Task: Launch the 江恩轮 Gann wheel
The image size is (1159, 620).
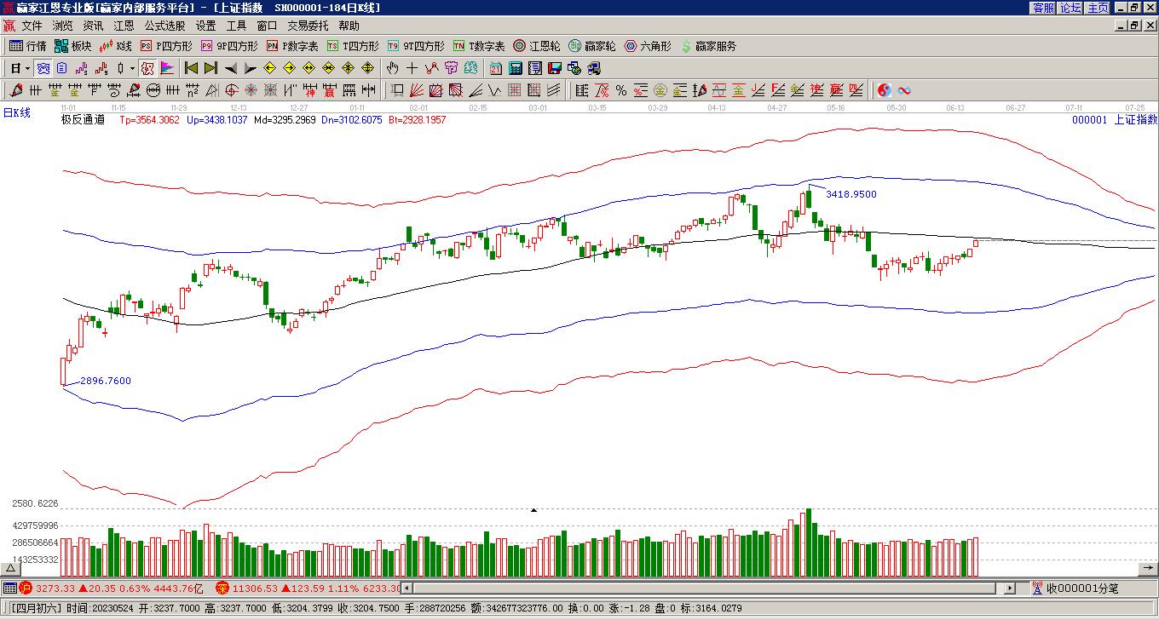Action: (x=537, y=46)
